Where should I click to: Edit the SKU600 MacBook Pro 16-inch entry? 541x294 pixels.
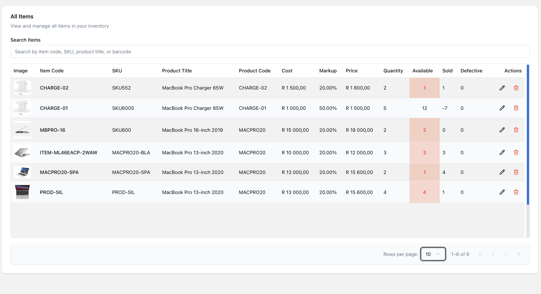tap(502, 130)
